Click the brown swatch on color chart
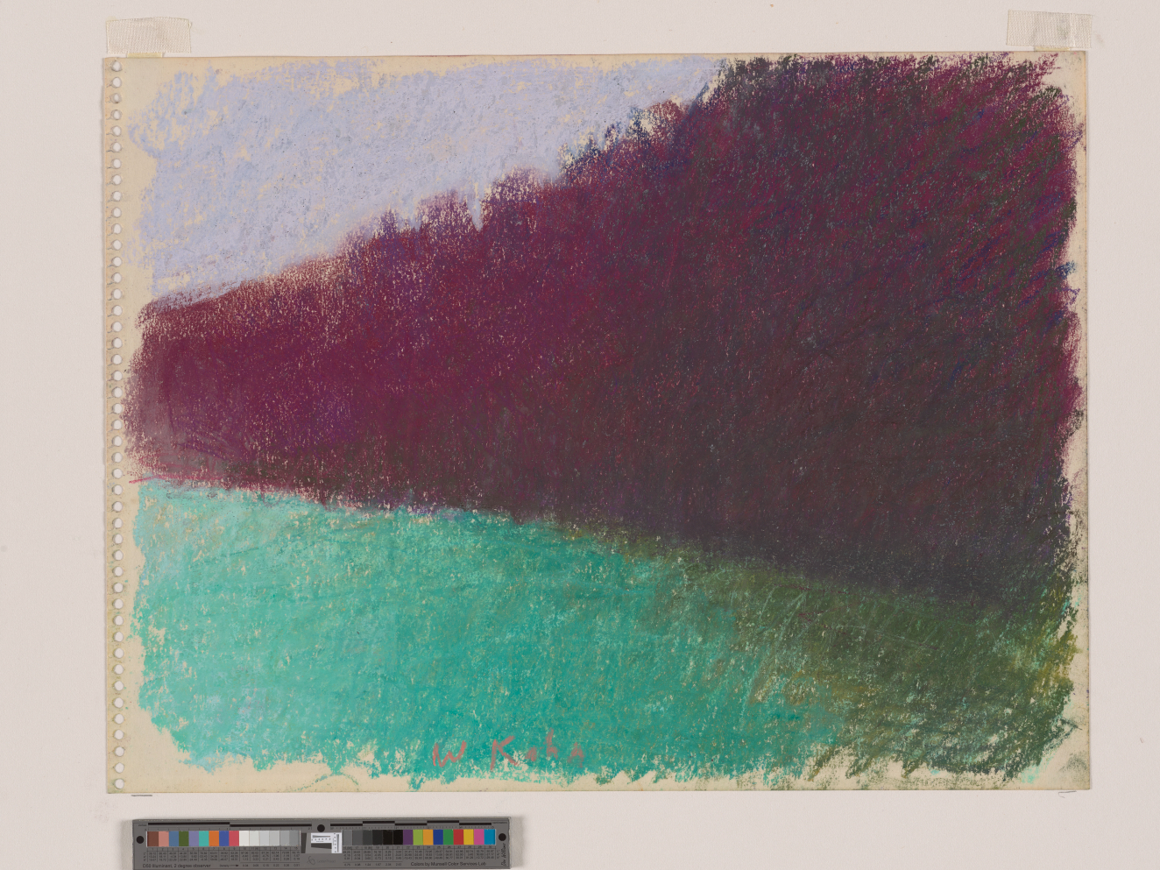 153,838
